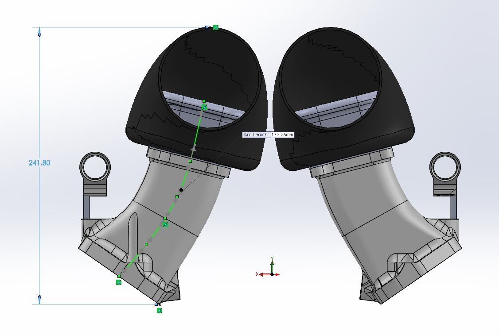Select the 241.80 dimension text
Screen dimensions: 499x335
(x=39, y=163)
